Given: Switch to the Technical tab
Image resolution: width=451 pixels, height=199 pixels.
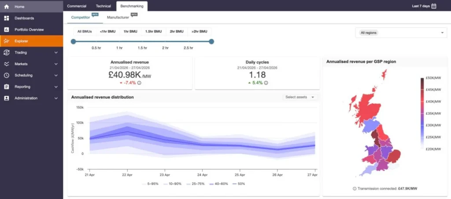Looking at the screenshot, I should (x=103, y=6).
